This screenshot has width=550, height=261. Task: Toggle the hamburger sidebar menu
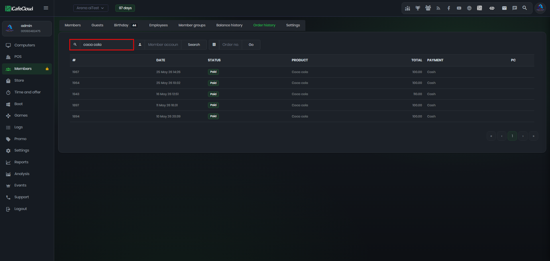[x=46, y=8]
